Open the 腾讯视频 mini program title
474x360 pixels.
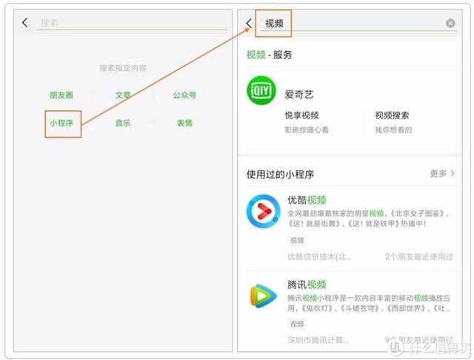click(307, 284)
